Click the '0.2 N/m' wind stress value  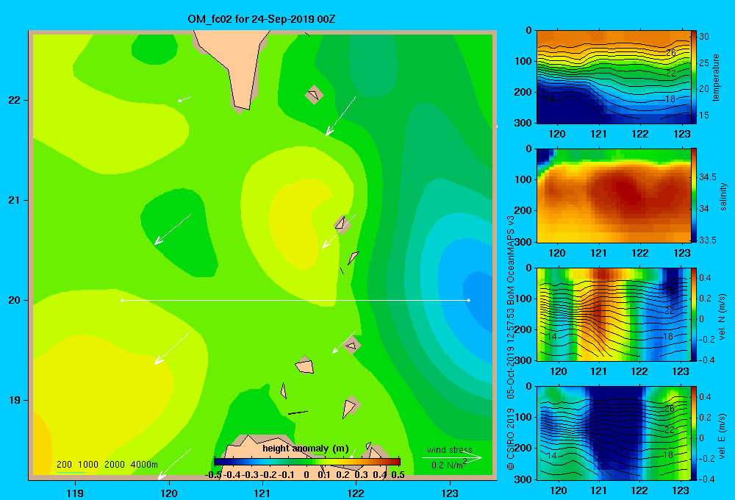pyautogui.click(x=448, y=465)
